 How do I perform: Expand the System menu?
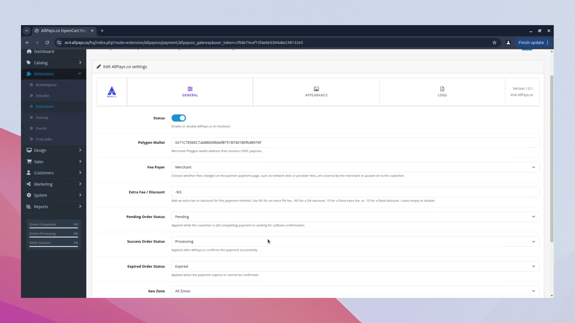click(x=54, y=195)
